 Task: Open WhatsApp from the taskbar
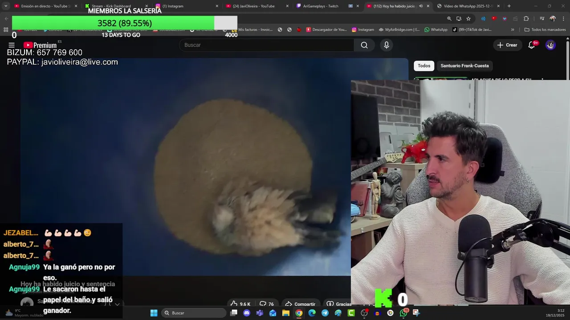click(403, 313)
